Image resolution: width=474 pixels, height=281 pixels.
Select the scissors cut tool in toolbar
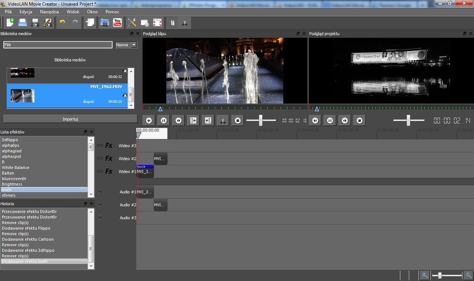pyautogui.click(x=184, y=23)
